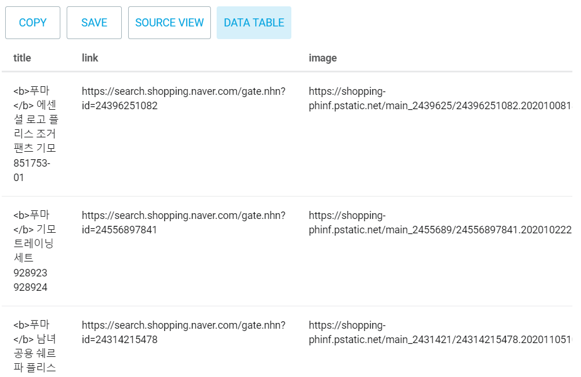
Task: Select the DATA TABLE view
Action: [254, 22]
